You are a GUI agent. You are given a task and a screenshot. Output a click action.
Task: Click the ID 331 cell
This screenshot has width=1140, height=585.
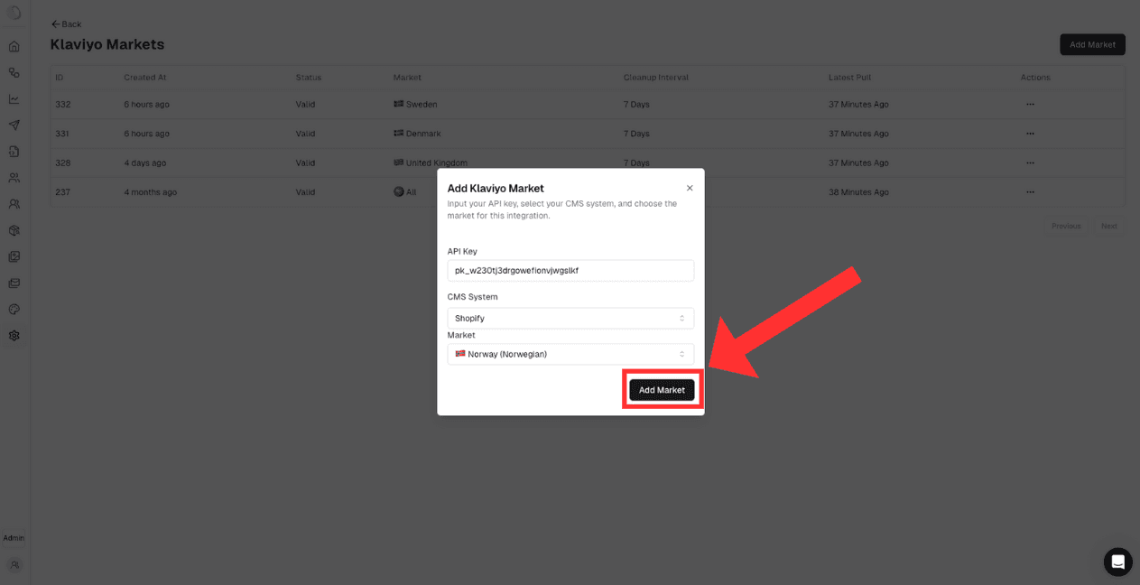pos(62,134)
